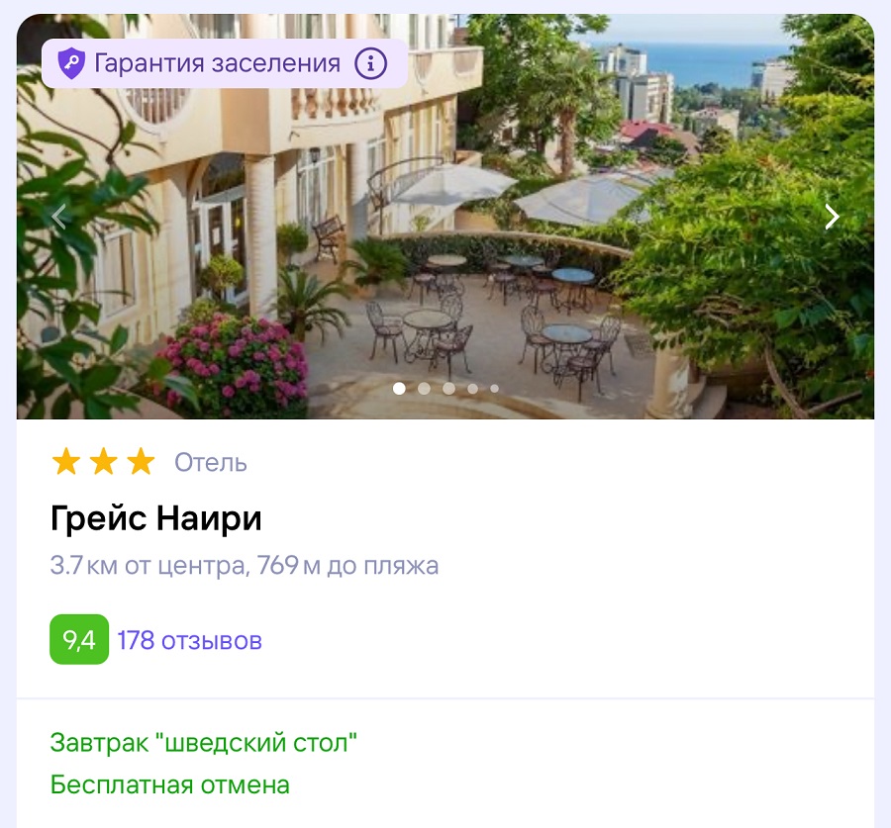Click Завтрак "шведский стол" option text
891x828 pixels.
tap(203, 742)
